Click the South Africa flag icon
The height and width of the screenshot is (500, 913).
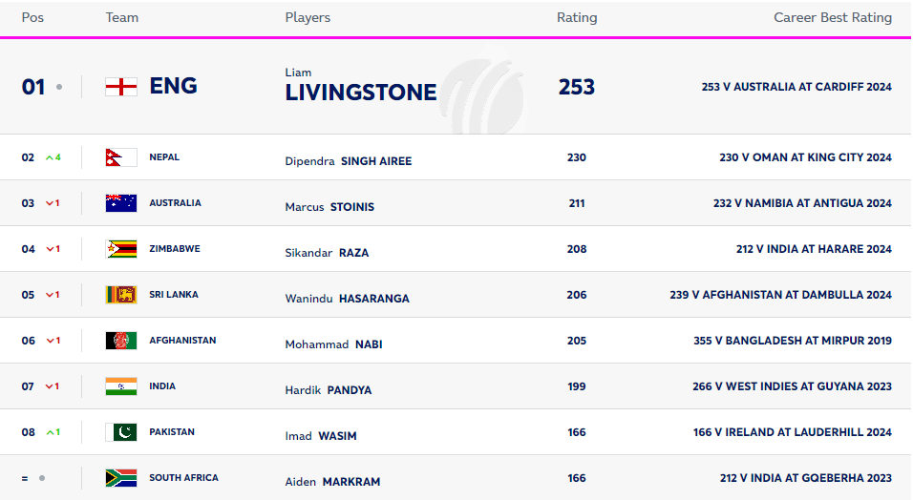(121, 478)
